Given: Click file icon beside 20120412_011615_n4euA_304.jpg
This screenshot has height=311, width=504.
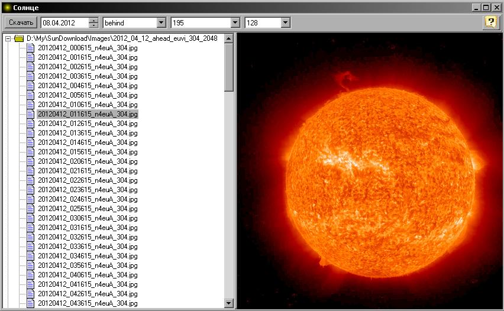Looking at the screenshot, I should pyautogui.click(x=31, y=114).
